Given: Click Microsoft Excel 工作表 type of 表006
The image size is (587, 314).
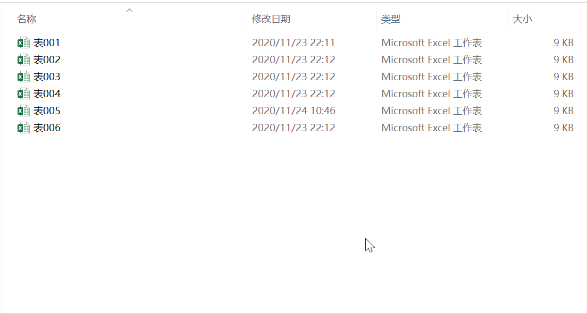Looking at the screenshot, I should 432,128.
